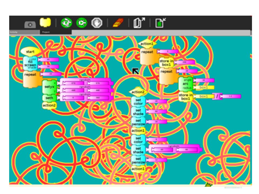Click the stop hand icon
The height and width of the screenshot is (194, 259).
[x=97, y=23]
